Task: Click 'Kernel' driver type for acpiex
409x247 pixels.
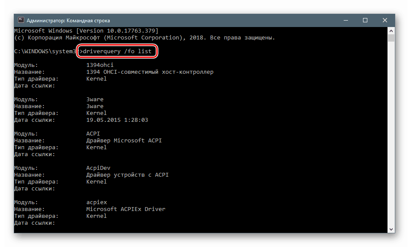Action: coord(97,216)
